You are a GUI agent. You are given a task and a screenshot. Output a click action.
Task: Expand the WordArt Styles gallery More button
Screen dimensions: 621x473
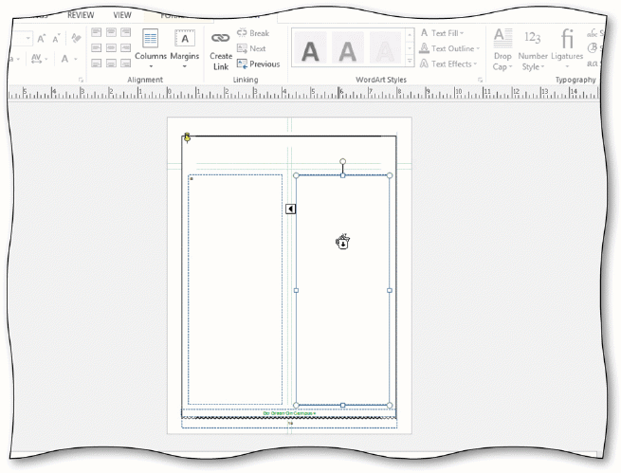click(410, 62)
